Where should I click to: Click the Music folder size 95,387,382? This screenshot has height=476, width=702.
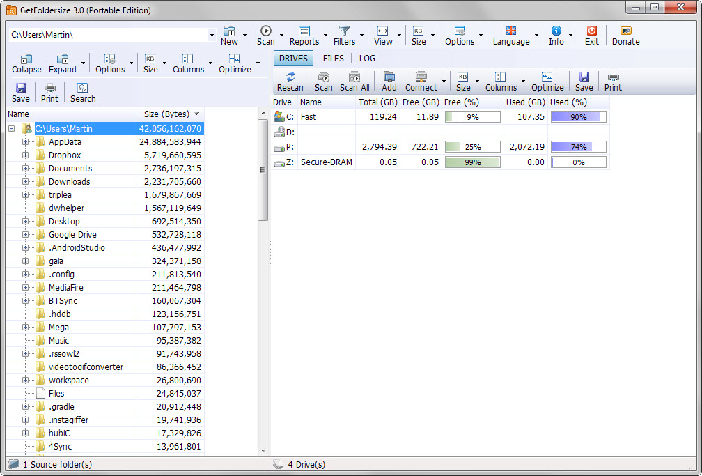click(x=178, y=341)
